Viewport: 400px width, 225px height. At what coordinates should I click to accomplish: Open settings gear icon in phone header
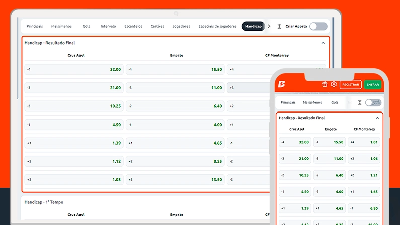334,84
